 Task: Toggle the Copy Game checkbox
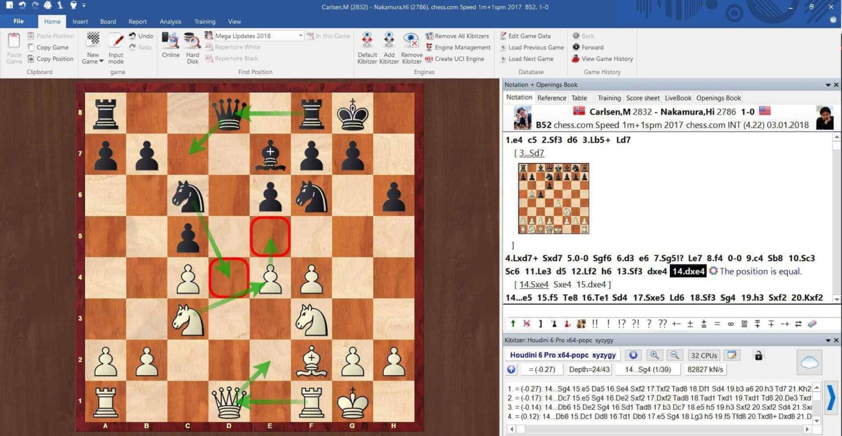[x=32, y=47]
